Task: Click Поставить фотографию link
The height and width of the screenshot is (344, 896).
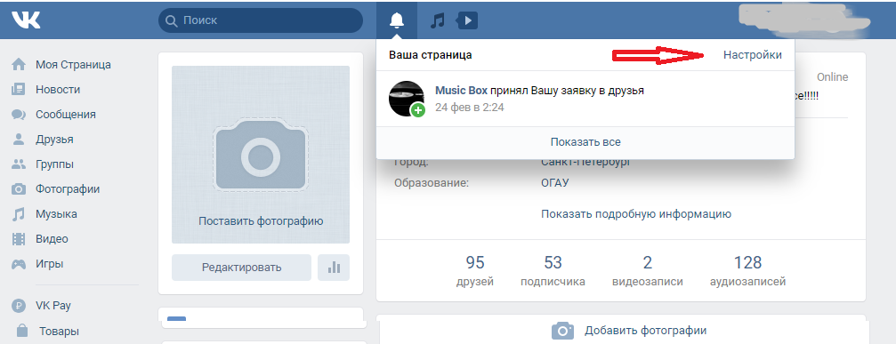Action: pos(261,220)
